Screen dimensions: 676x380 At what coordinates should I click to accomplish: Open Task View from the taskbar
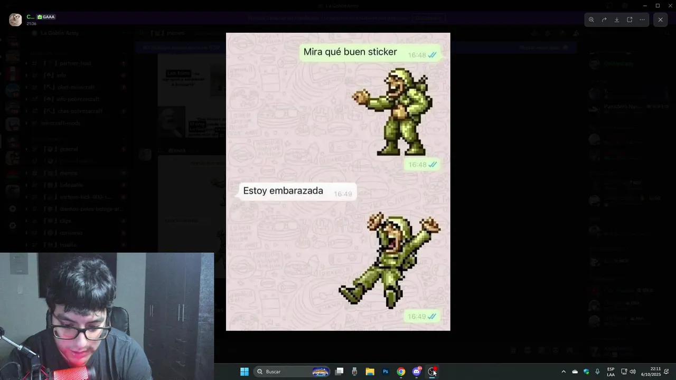click(x=340, y=372)
